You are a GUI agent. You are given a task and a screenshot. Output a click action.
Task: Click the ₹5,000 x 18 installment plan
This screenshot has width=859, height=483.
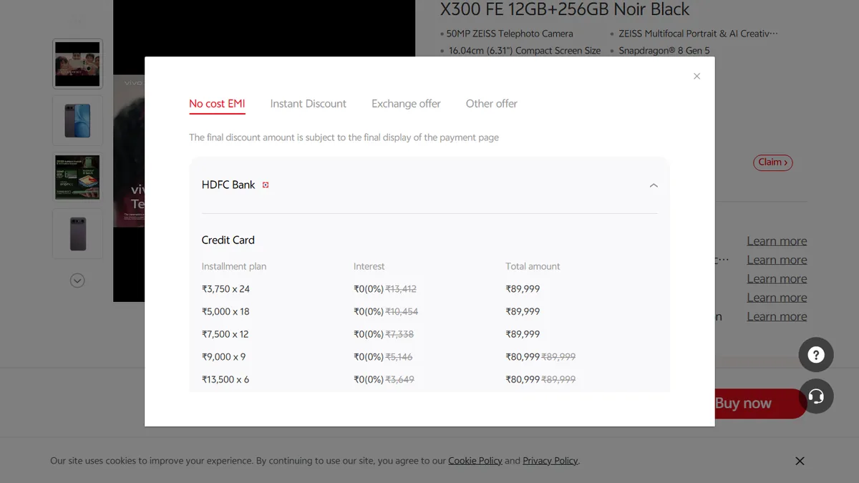pyautogui.click(x=225, y=311)
